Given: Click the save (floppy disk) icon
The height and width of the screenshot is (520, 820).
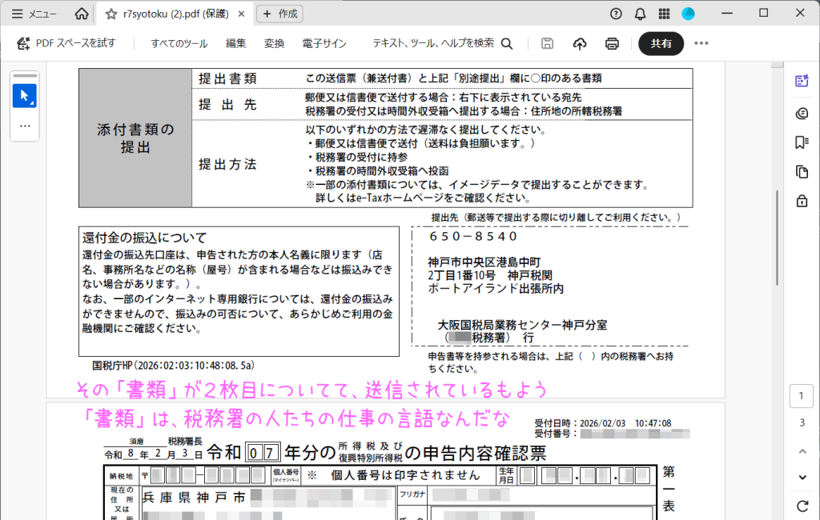Looking at the screenshot, I should point(548,43).
